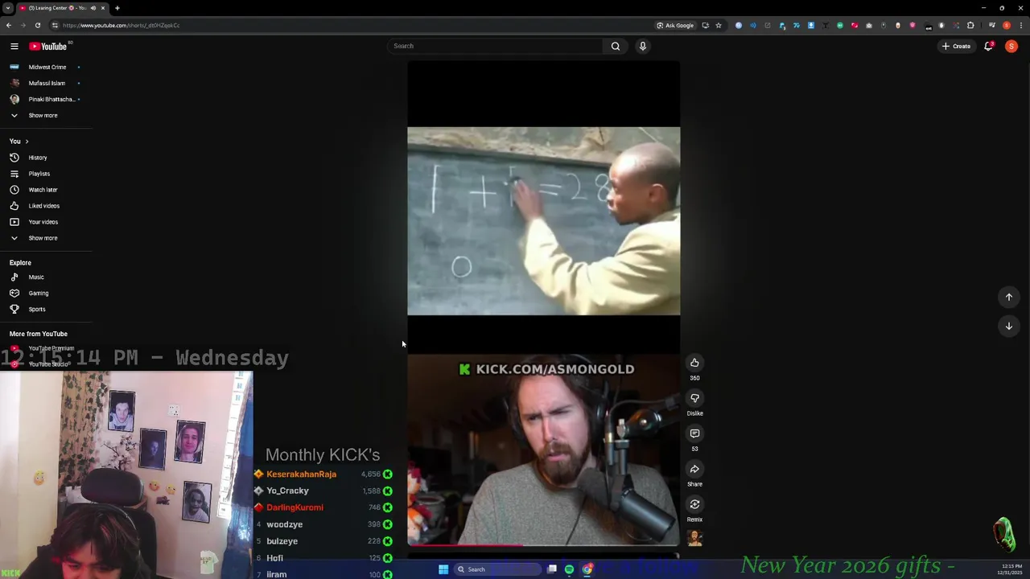
Task: Pause the Shorts video player
Action: 543,304
